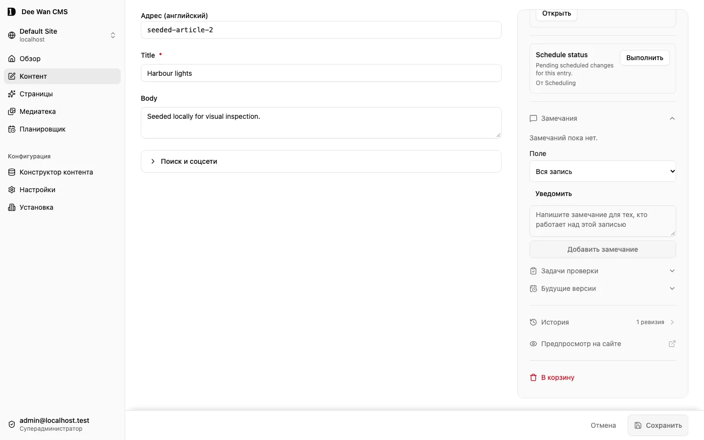Click into the Title input field

click(x=321, y=73)
